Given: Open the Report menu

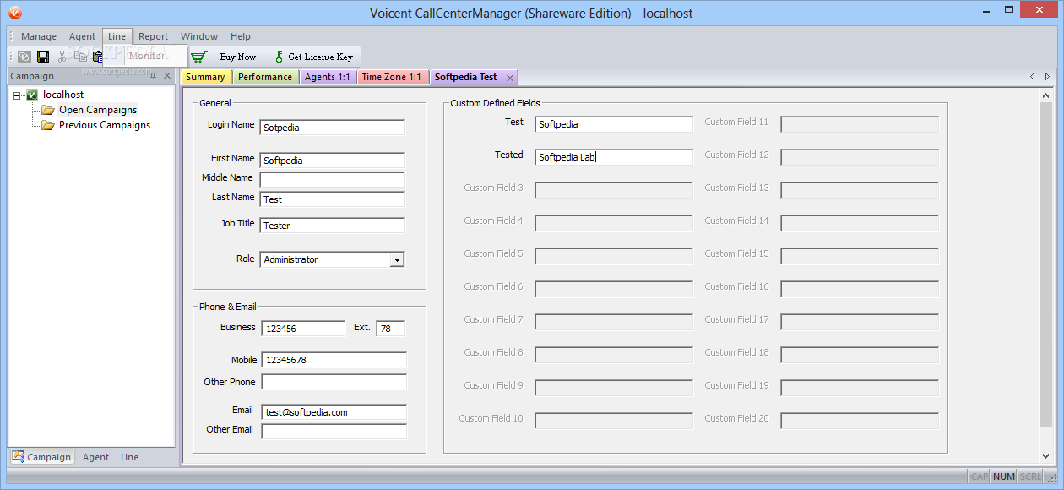Looking at the screenshot, I should point(154,36).
